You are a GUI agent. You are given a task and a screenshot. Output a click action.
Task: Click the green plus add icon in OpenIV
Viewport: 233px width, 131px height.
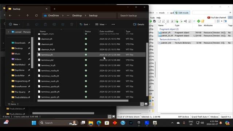click(x=198, y=21)
